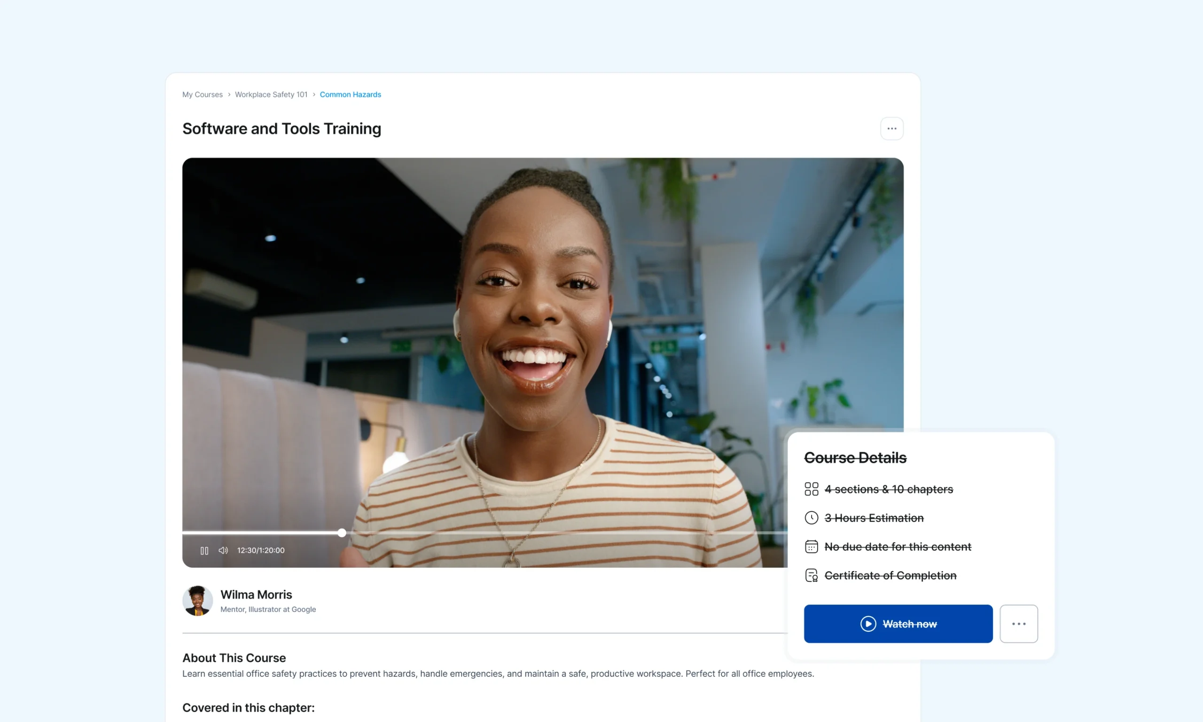Pause the video playback
Viewport: 1203px width, 722px height.
pyautogui.click(x=204, y=550)
